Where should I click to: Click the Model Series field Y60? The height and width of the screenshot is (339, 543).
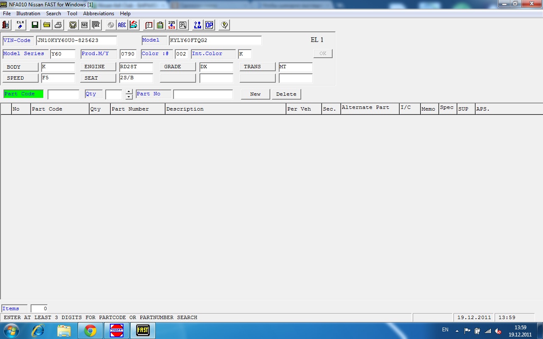63,54
